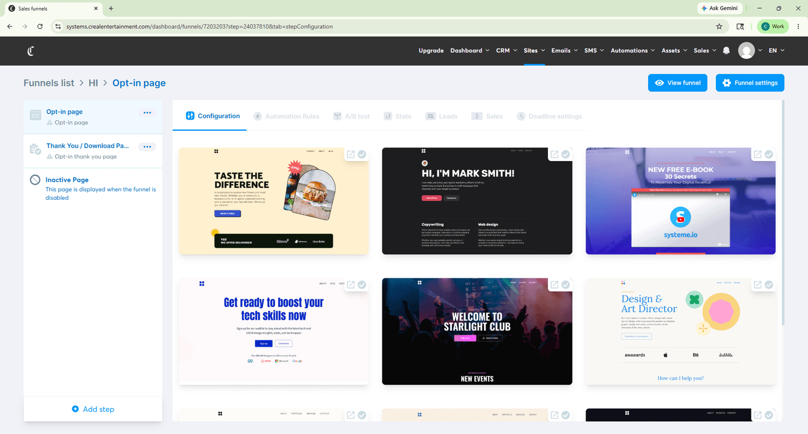Bookmark this page with the star icon
Viewport: 808px width, 434px height.
click(719, 26)
